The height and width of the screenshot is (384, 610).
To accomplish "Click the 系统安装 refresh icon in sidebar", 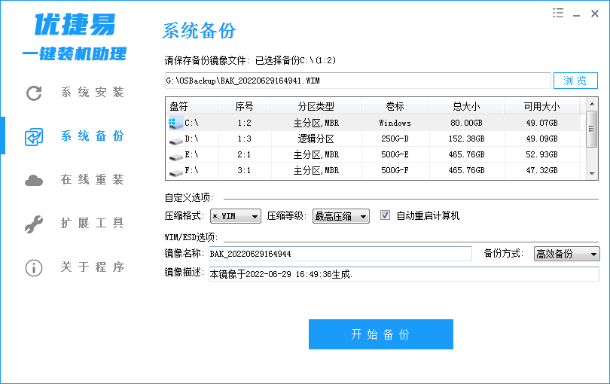I will click(x=34, y=93).
